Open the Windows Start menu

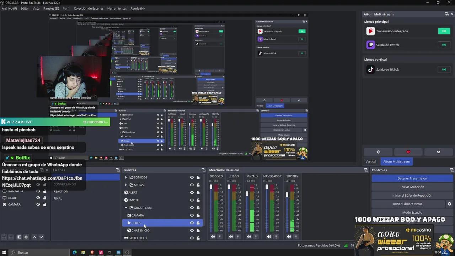pos(4,252)
